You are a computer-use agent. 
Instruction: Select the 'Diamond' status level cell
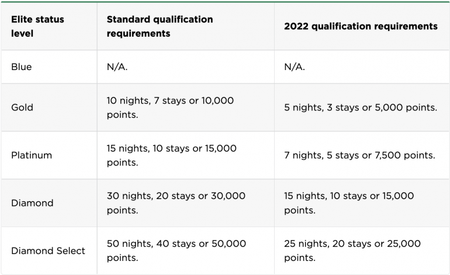coord(32,203)
